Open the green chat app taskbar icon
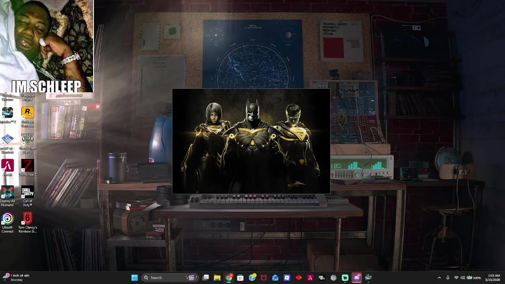 [x=345, y=278]
